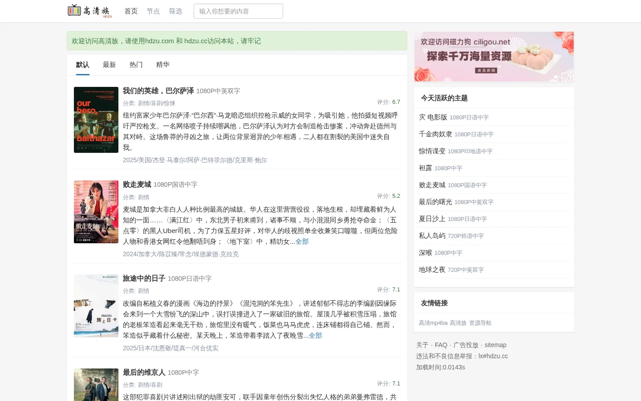The height and width of the screenshot is (401, 641).
Task: Focus the 输入你想要的内容 search box
Action: coord(238,11)
